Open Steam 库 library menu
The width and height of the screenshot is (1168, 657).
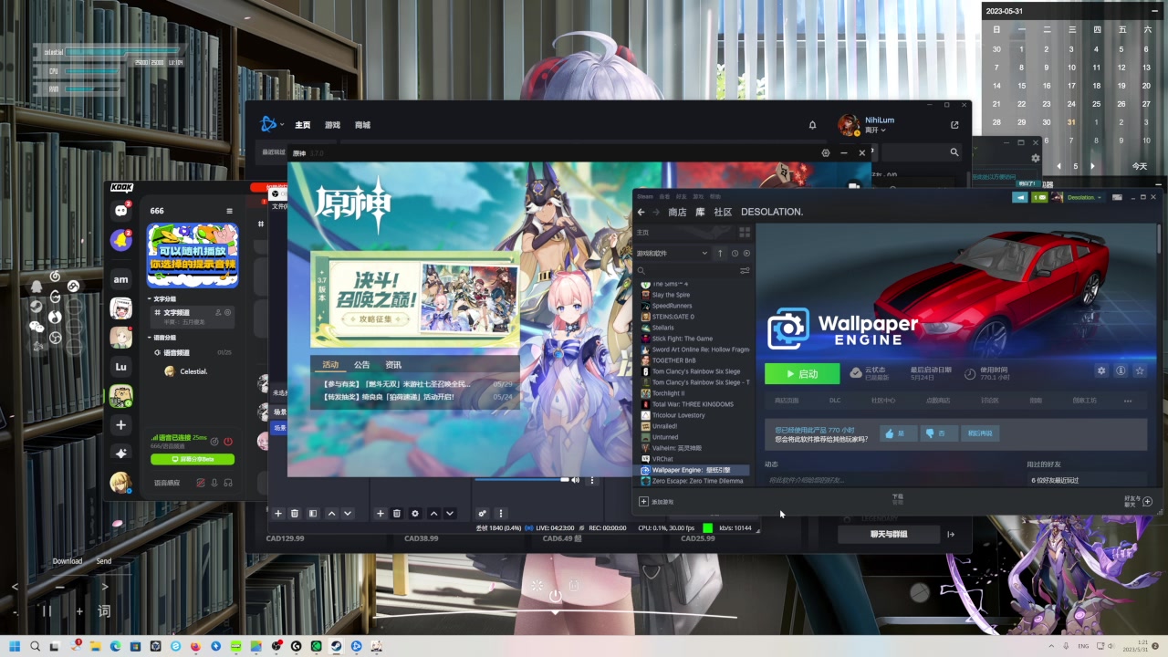701,212
